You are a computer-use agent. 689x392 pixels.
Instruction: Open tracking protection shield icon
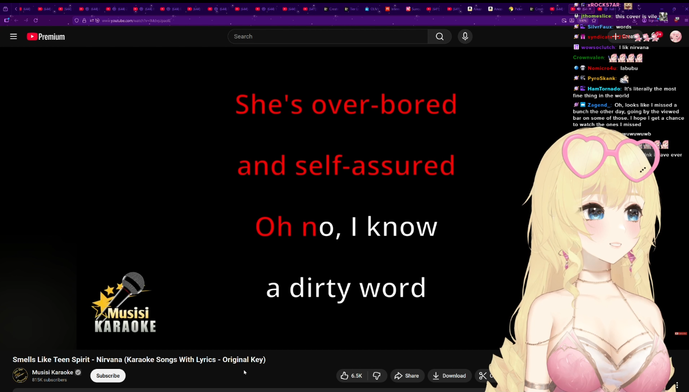[x=77, y=21]
